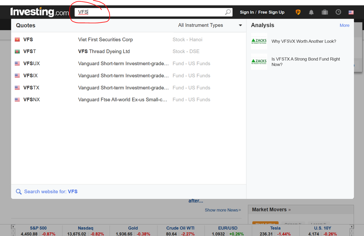Viewport: 364px width, 236px height.
Task: Click the Bangladesh flag beside VFST
Action: 17,51
